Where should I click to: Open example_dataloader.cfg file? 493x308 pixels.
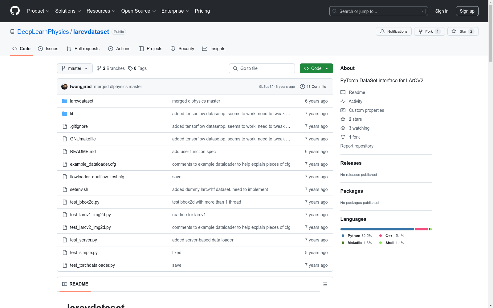click(x=93, y=164)
